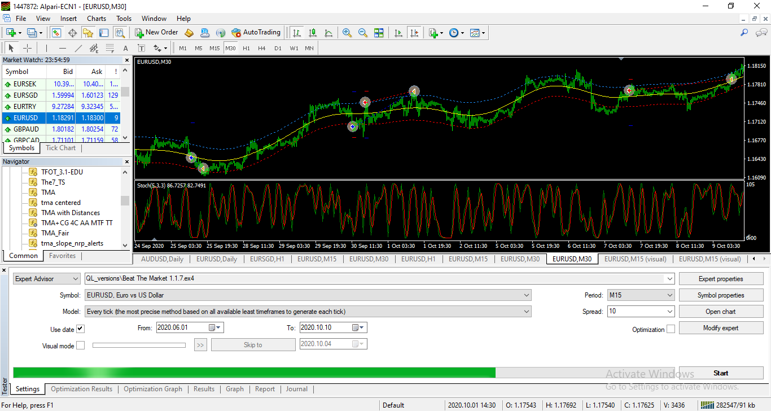This screenshot has height=411, width=771.
Task: Open the Model Every tick dropdown
Action: coord(308,311)
